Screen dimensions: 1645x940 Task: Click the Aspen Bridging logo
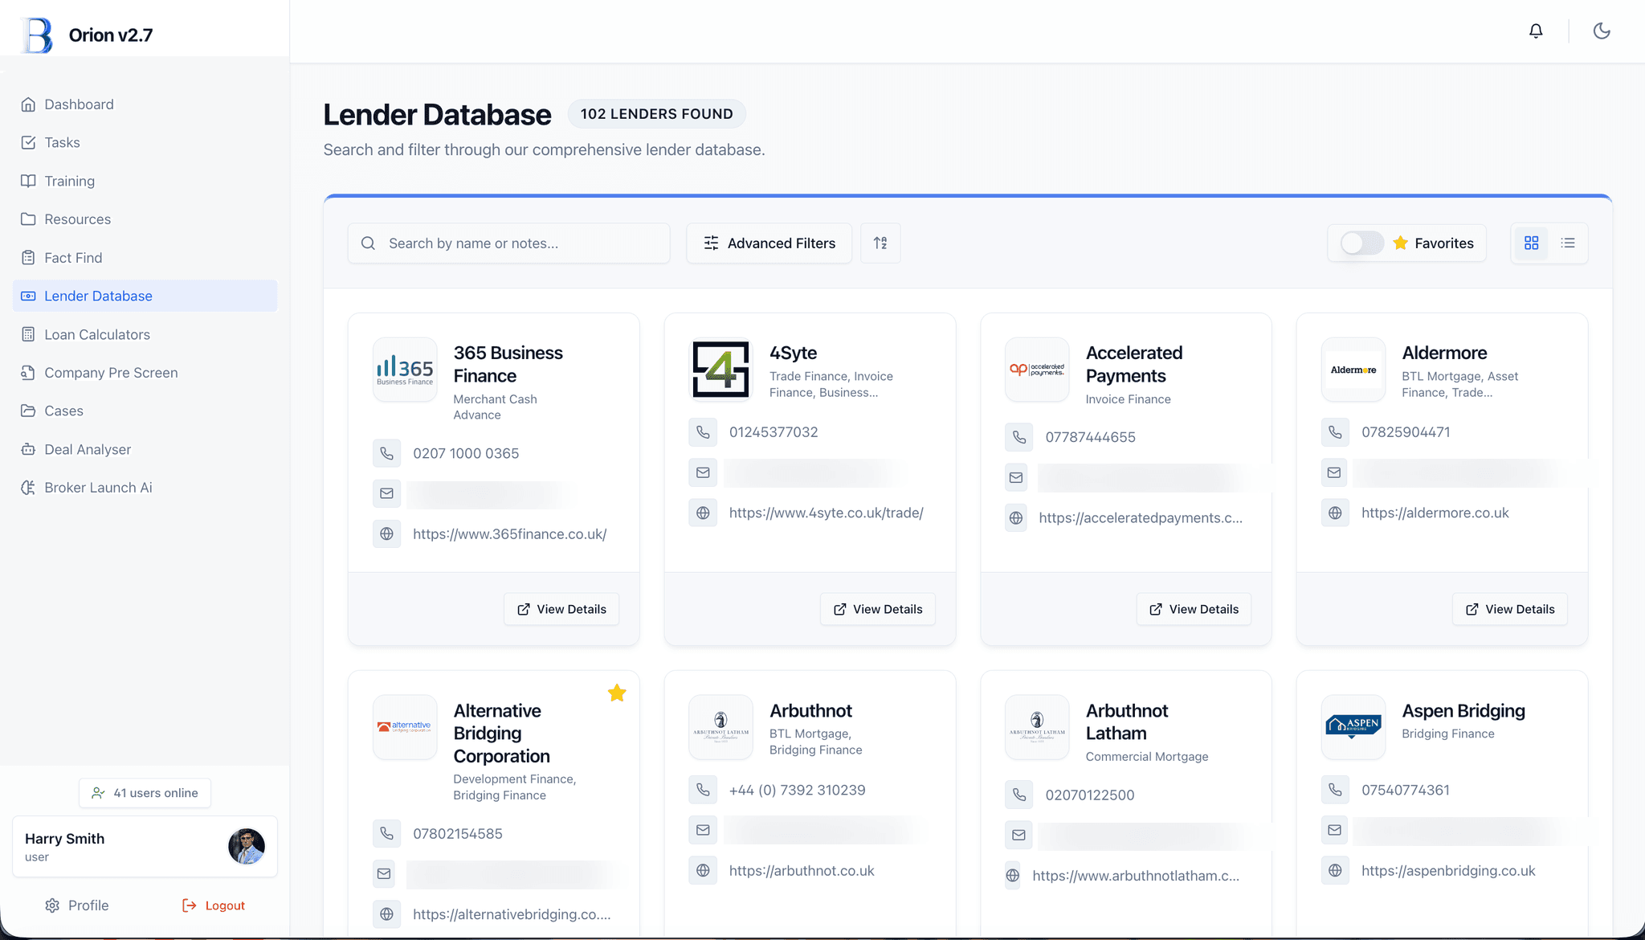tap(1353, 727)
